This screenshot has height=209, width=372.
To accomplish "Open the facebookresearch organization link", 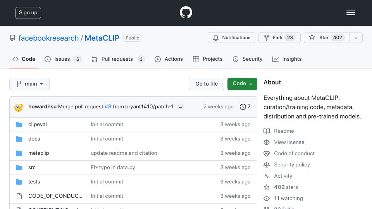I will click(48, 38).
